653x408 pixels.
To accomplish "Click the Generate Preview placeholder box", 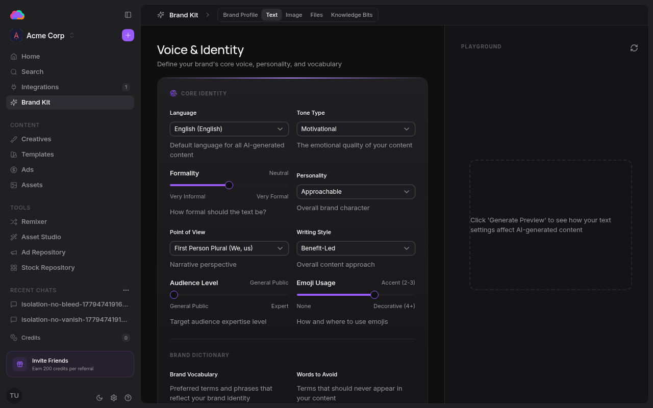I will coord(550,225).
